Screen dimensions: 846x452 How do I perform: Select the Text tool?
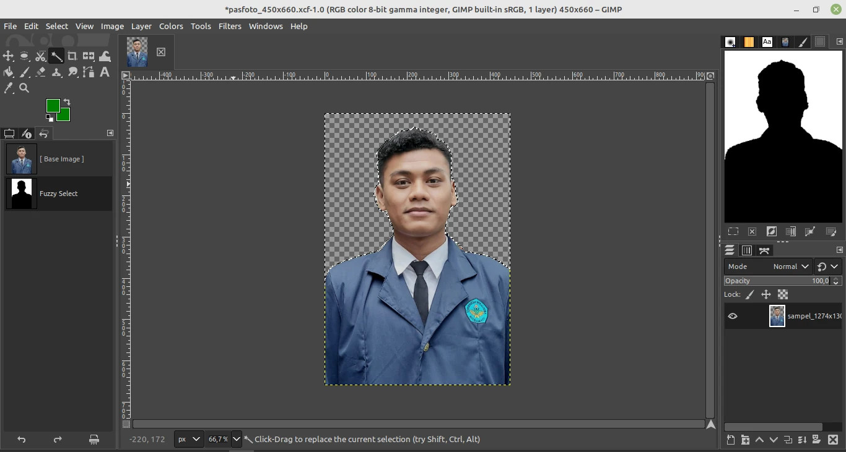point(105,72)
